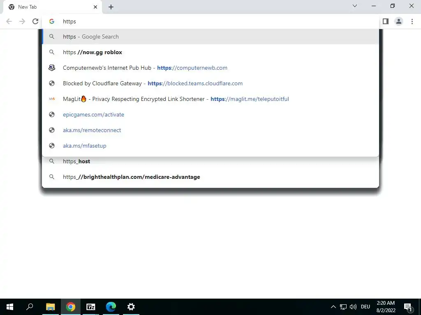The height and width of the screenshot is (315, 421).
Task: Open volume control tray icon
Action: [353, 307]
